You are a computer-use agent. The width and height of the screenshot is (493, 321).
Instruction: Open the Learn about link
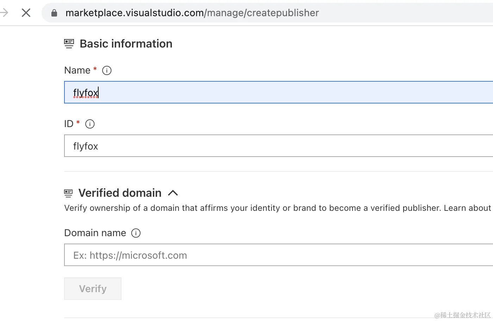467,208
